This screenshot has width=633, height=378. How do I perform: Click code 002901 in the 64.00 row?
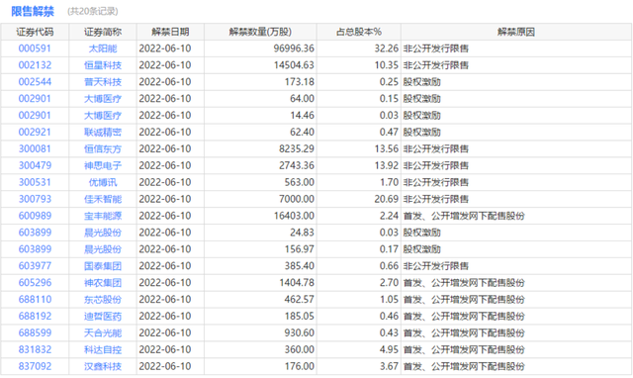click(35, 99)
